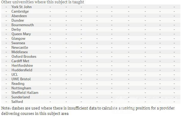Click the Glasgow university name
Image resolution: width=181 pixels, height=117 pixels.
coord(18,38)
